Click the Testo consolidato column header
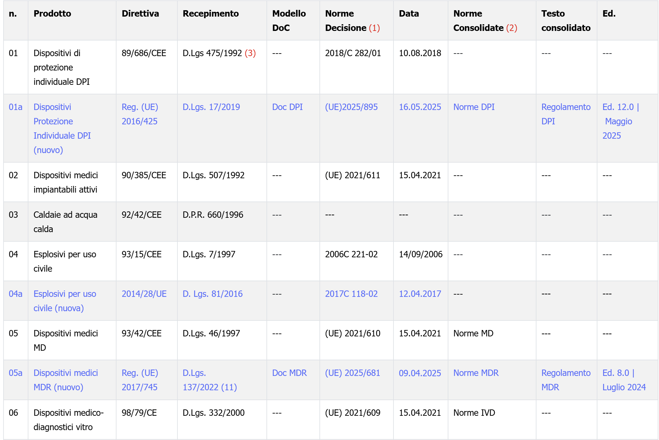Image resolution: width=659 pixels, height=440 pixels. (566, 21)
